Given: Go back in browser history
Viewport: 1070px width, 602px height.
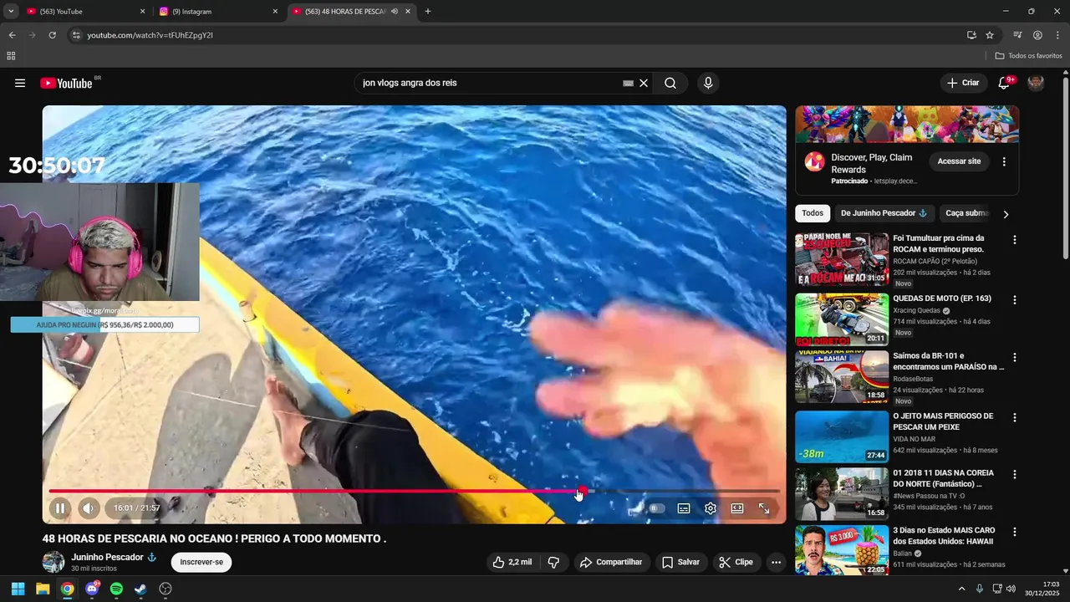Looking at the screenshot, I should tap(12, 35).
